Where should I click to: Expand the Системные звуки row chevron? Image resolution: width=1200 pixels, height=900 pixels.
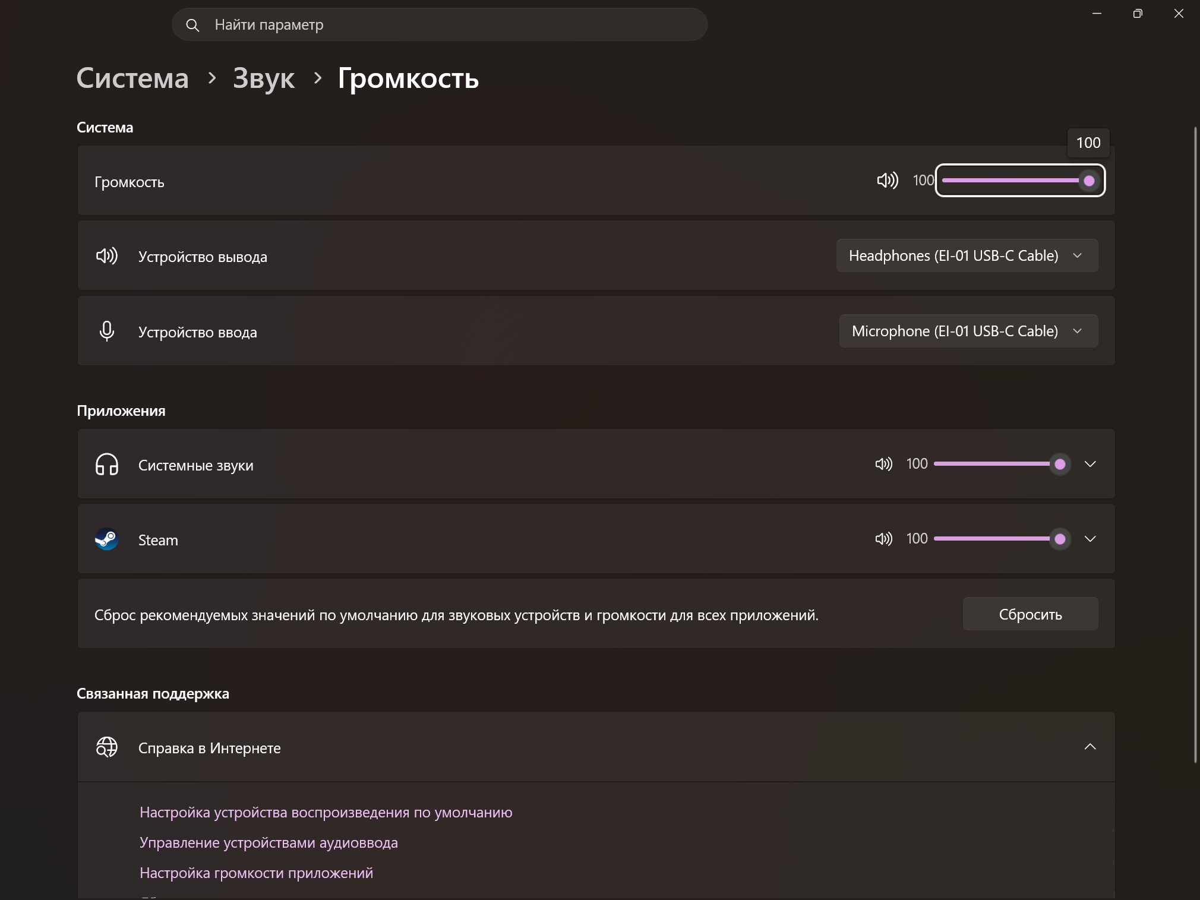pos(1090,464)
